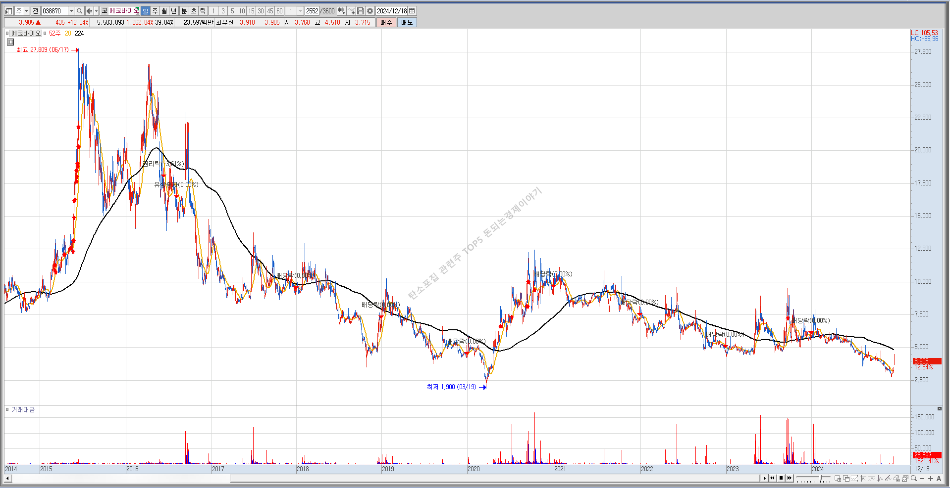
Task: Click the dotted range select icon in bottom toolbar
Action: (854, 478)
